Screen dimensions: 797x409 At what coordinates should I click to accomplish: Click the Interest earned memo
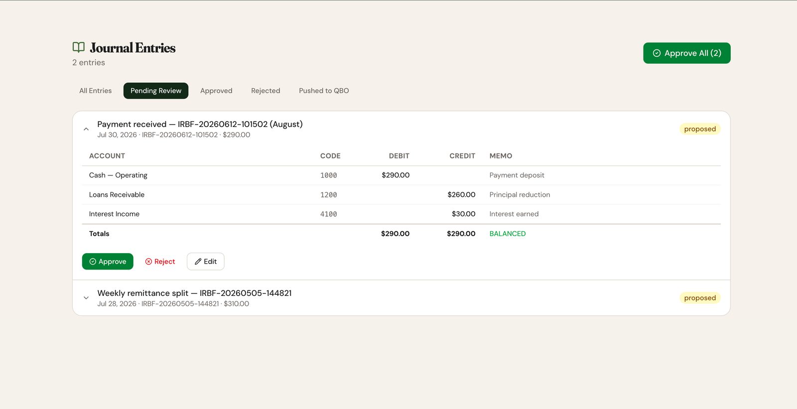514,214
